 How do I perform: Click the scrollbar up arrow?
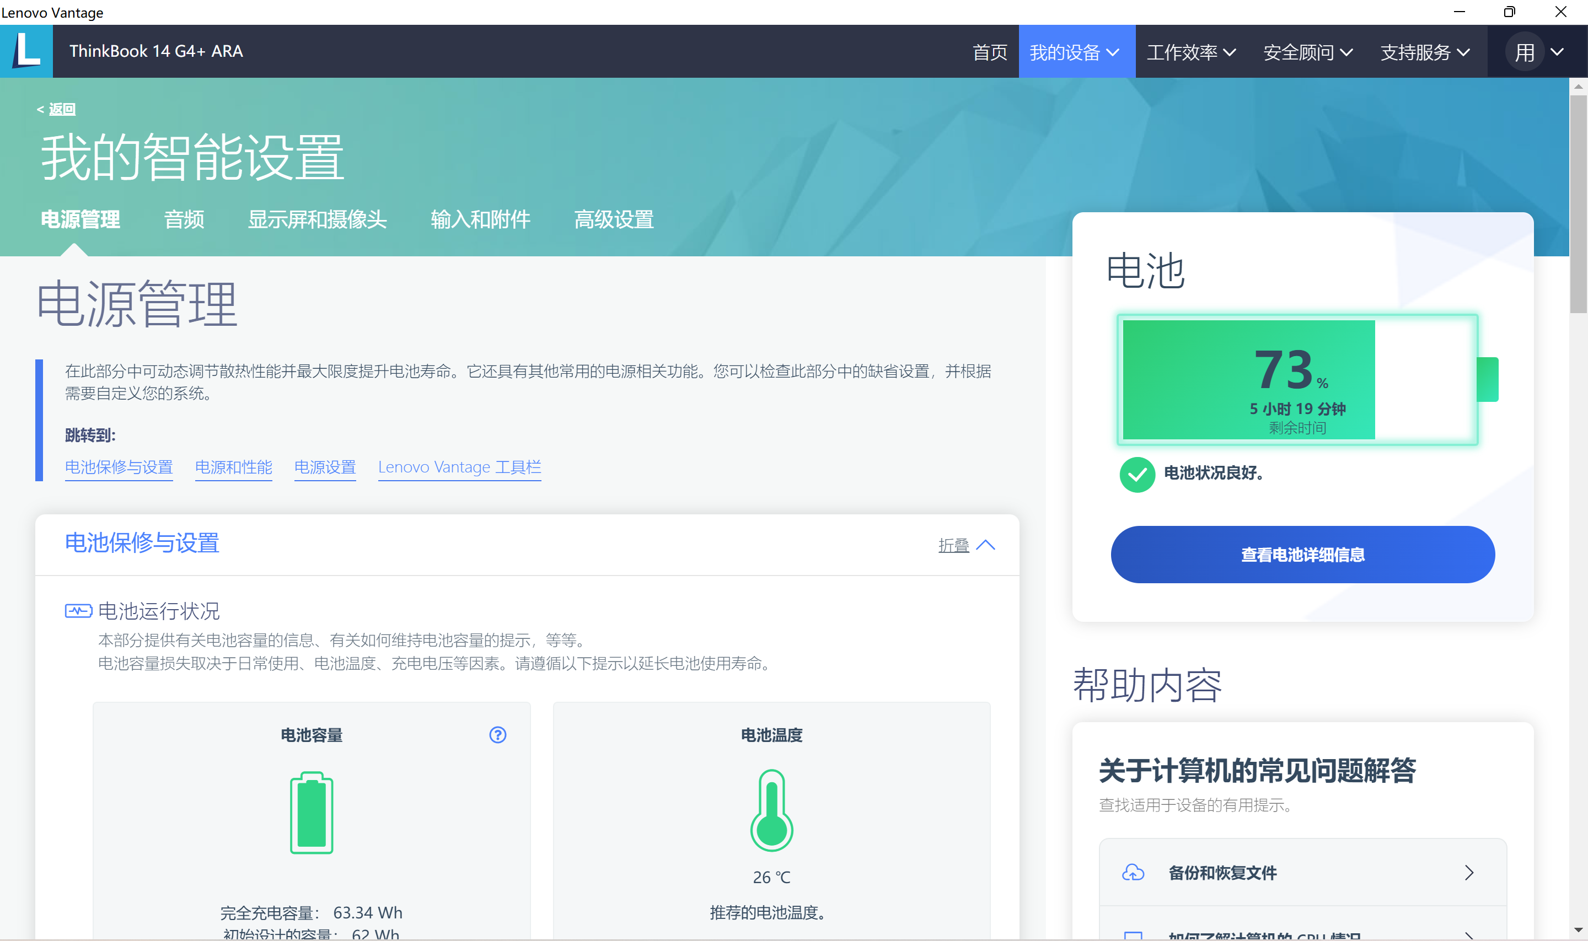[x=1579, y=86]
